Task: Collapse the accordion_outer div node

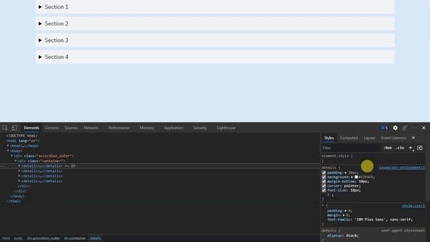Action: click(12, 156)
